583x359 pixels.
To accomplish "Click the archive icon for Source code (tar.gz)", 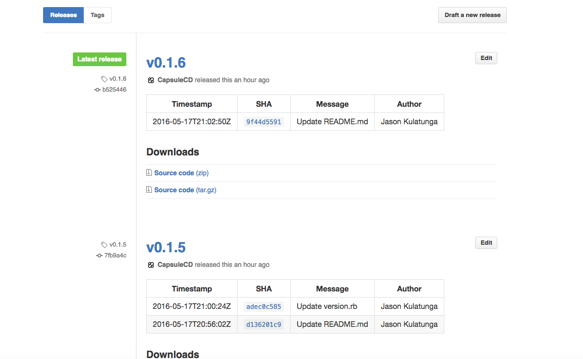I will point(149,190).
